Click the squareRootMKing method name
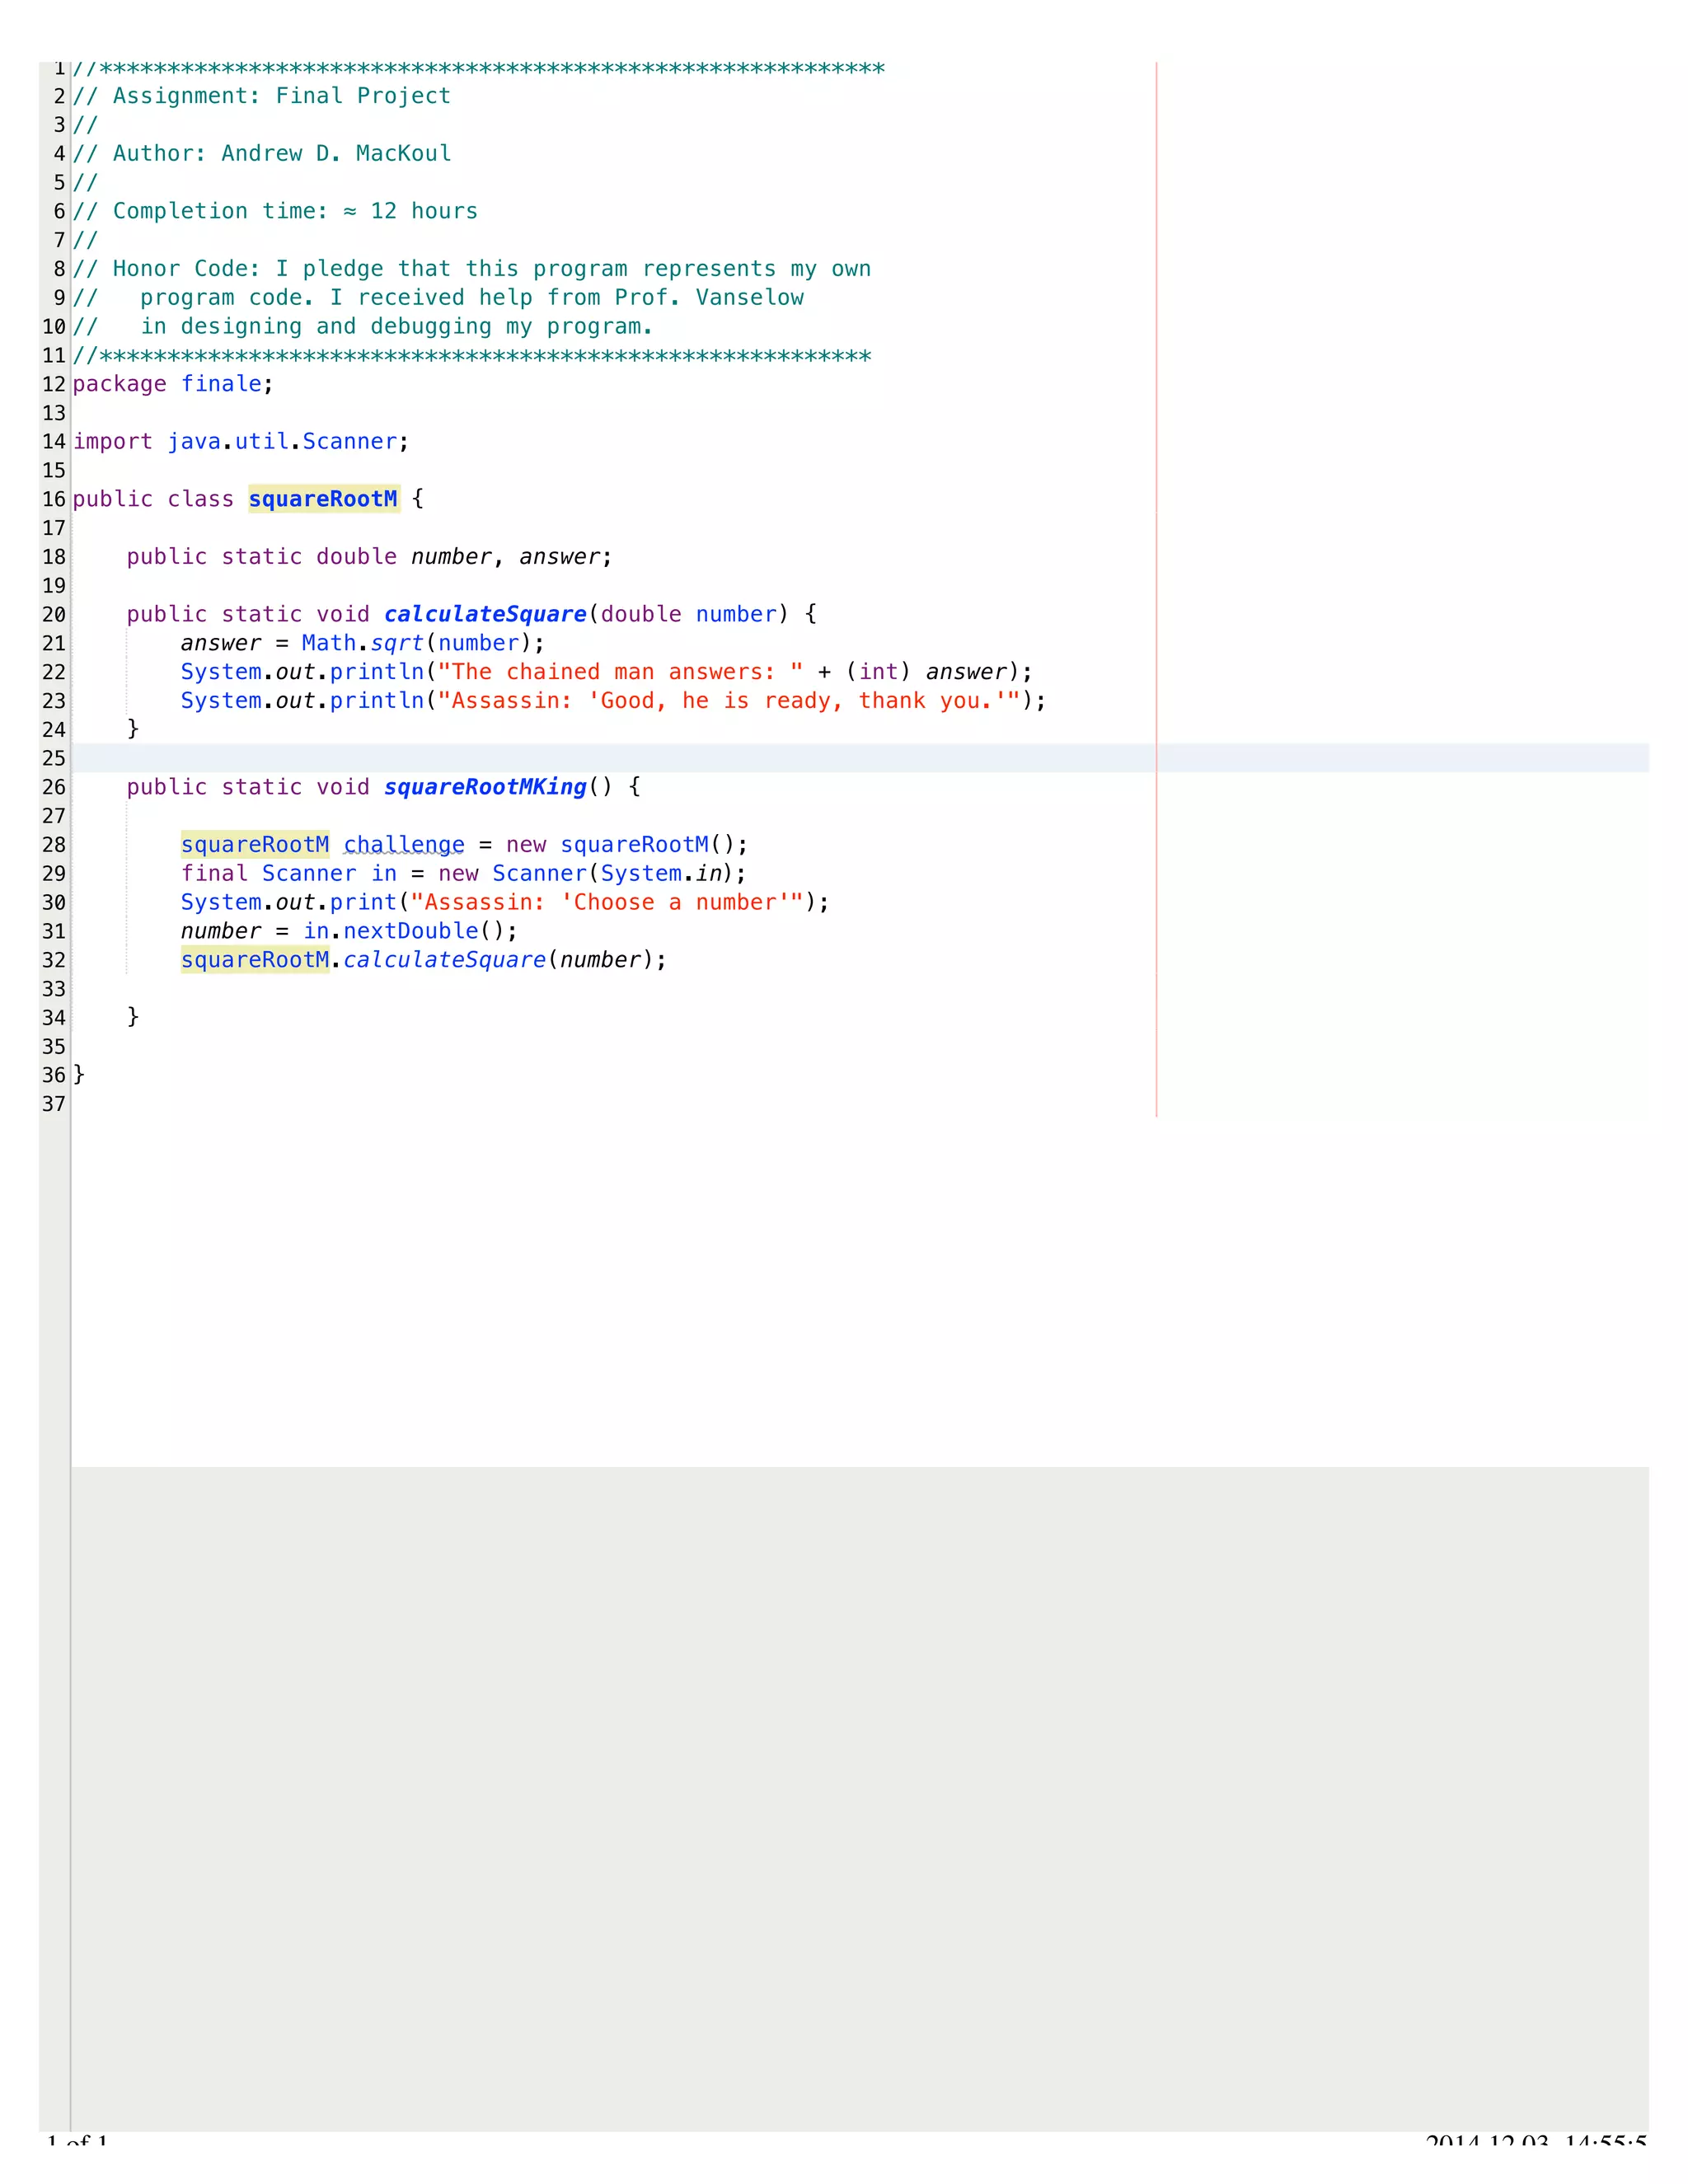This screenshot has width=1688, height=2184. [x=485, y=787]
